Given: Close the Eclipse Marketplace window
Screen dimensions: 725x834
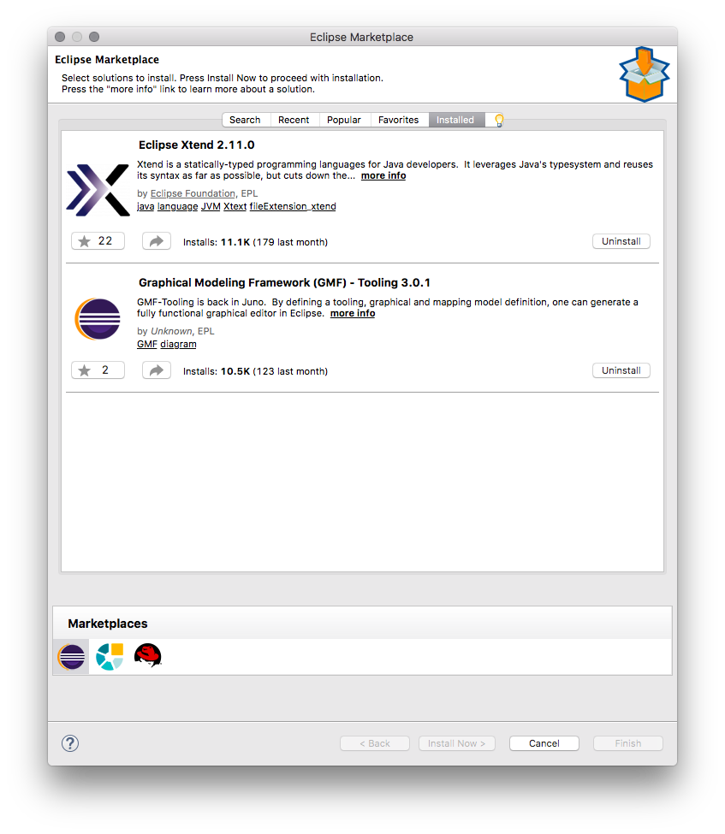Looking at the screenshot, I should 60,37.
